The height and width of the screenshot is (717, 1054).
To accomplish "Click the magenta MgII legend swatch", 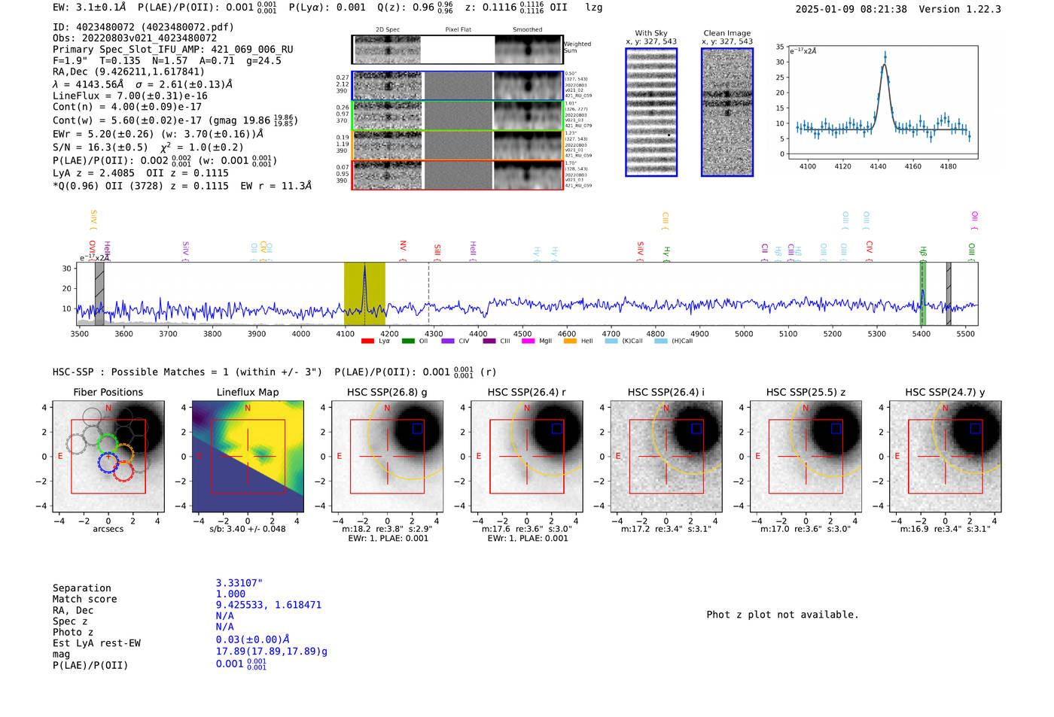I will 528,341.
